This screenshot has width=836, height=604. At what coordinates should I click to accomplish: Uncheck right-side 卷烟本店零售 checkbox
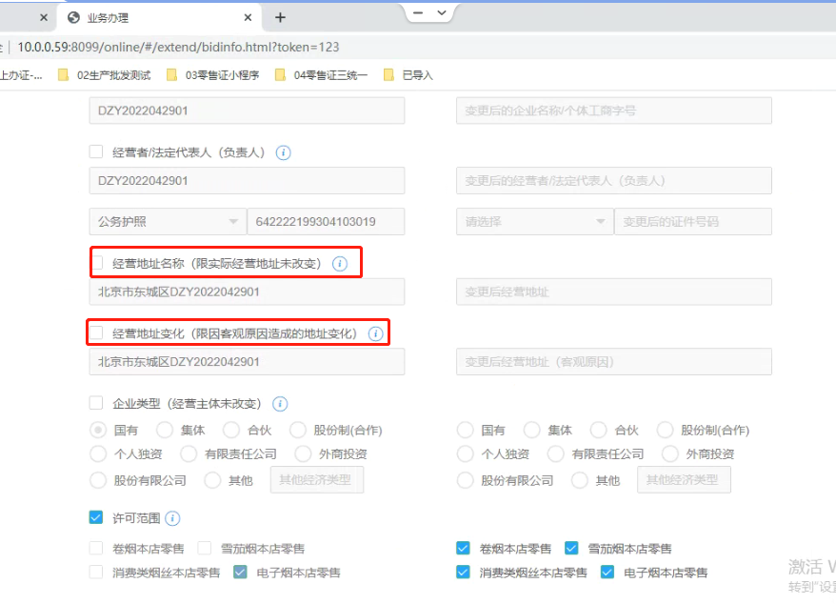(464, 548)
